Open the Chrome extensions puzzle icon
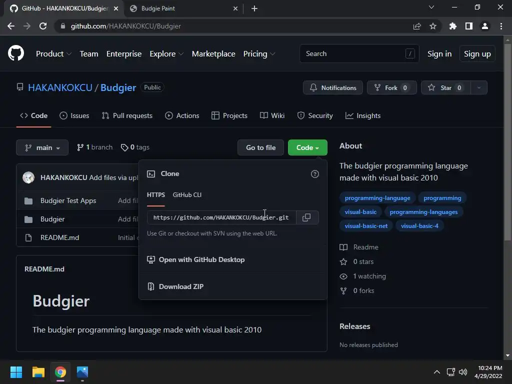 [453, 26]
